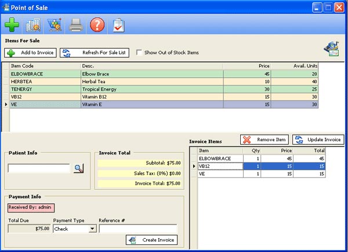
Task: Open the item catalog toolbar icon
Action: click(33, 25)
